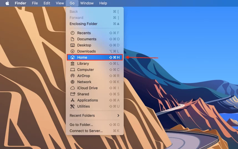This screenshot has height=149, width=238.
Task: Click the Shared folder icon
Action: 73,94
